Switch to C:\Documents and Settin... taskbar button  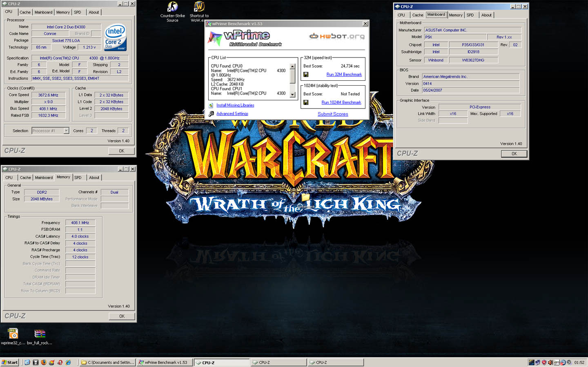point(107,362)
